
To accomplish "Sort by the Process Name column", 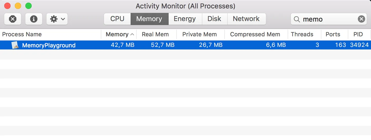I will pos(22,34).
